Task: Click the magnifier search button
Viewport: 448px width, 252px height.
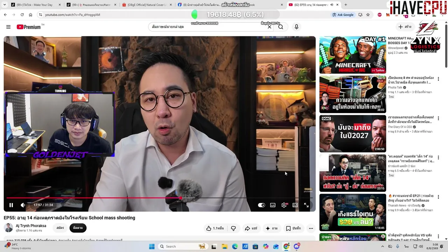Action: click(x=281, y=27)
